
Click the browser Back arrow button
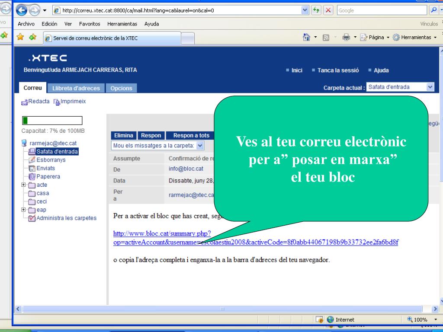click(x=22, y=10)
